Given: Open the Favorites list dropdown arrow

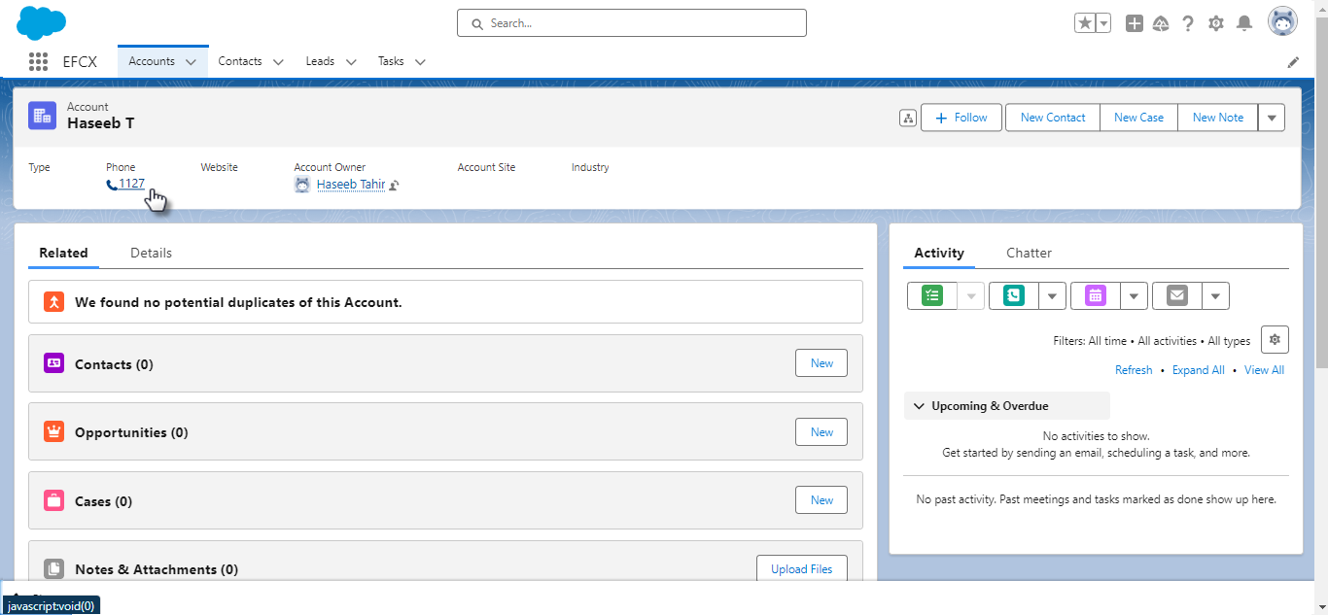Looking at the screenshot, I should point(1103,23).
